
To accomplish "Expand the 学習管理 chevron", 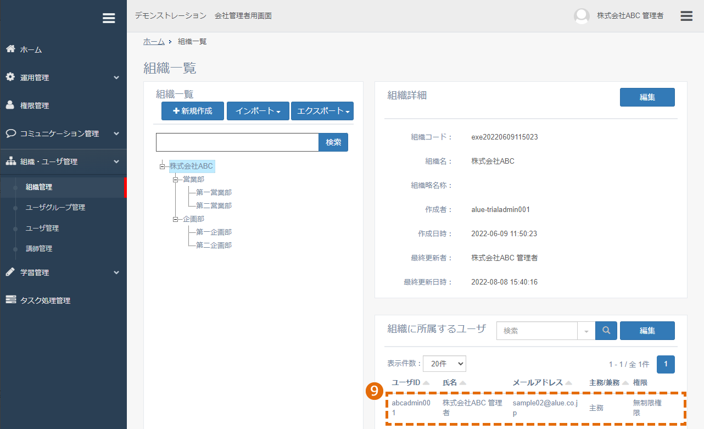I will pos(116,272).
